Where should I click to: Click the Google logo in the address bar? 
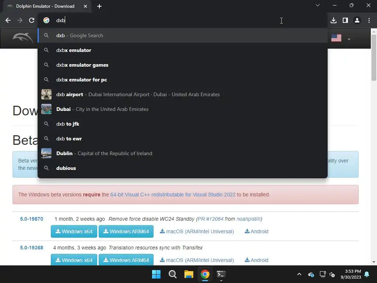tap(46, 21)
